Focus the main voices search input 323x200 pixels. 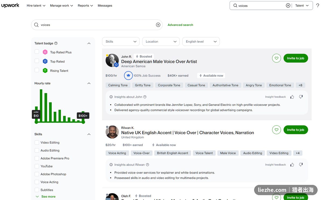click(x=97, y=25)
